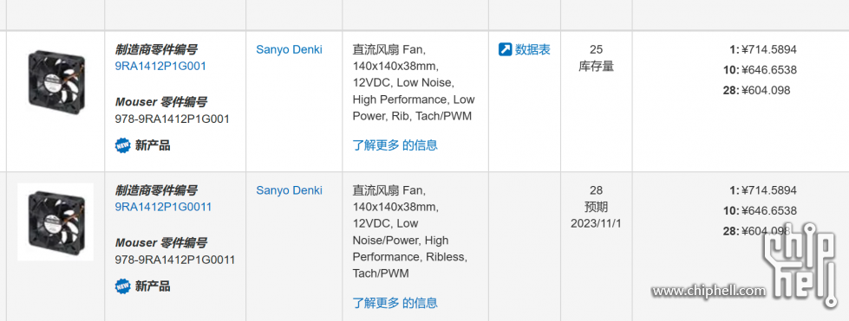
Task: Click the New badge icon for 9RA1412P1G0011
Action: [x=123, y=286]
